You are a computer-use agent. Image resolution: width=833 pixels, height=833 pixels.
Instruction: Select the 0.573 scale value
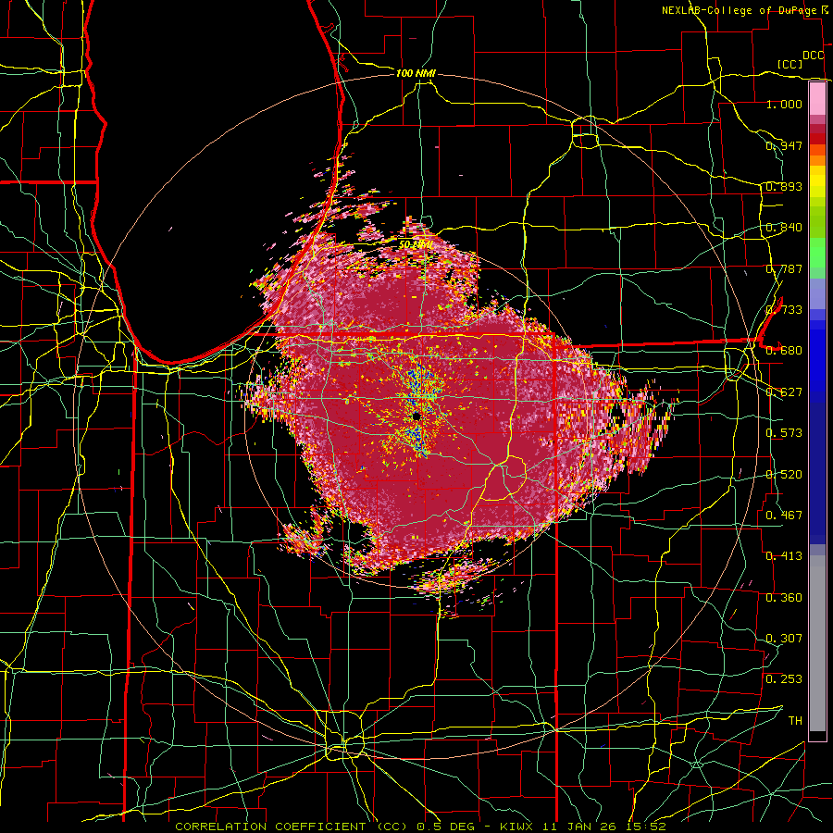[x=784, y=433]
